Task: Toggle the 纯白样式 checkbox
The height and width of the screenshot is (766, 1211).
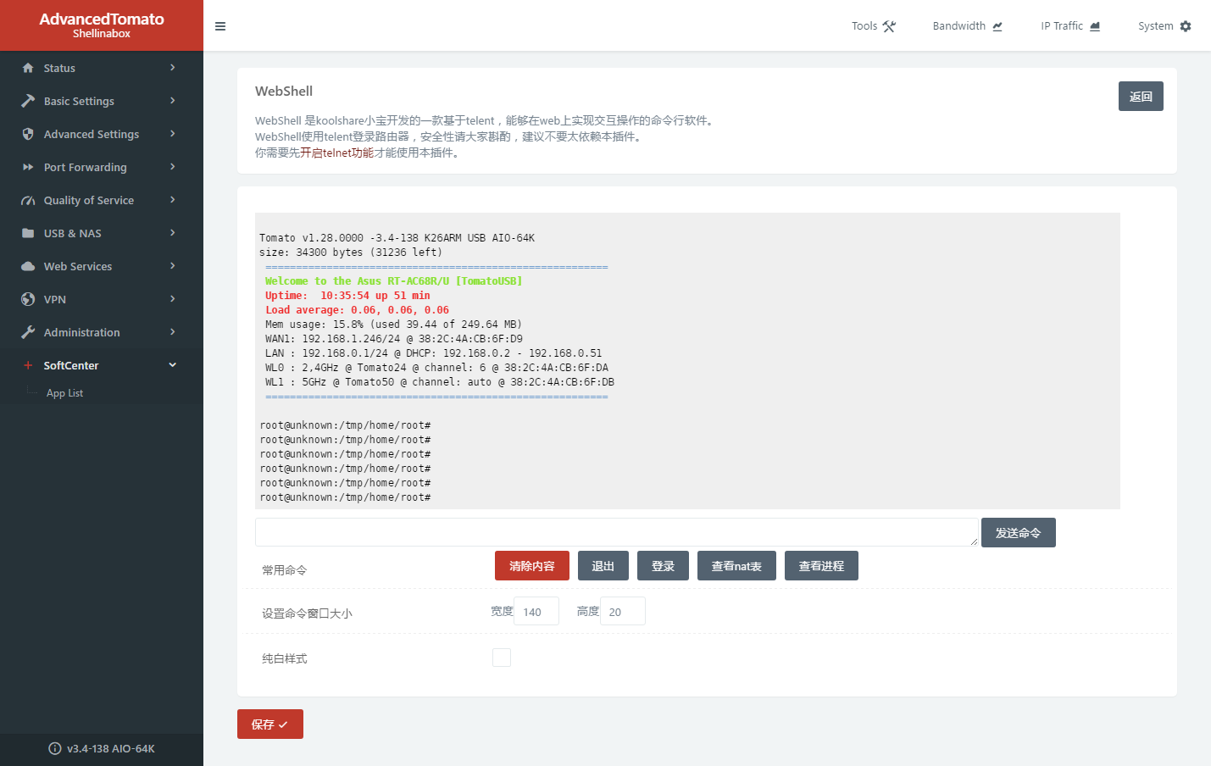Action: coord(502,658)
